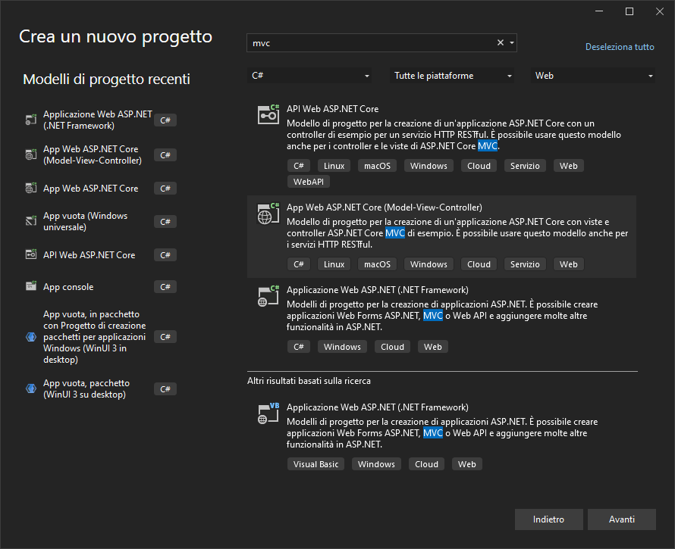The height and width of the screenshot is (549, 675).
Task: Click the Servizio tag under API Web ASP.NET Core
Action: [525, 166]
